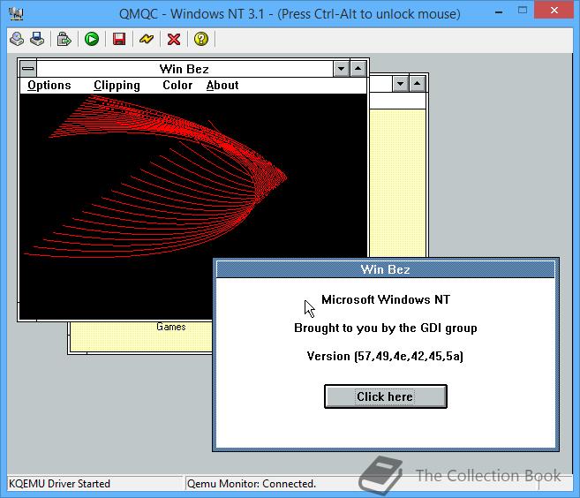Maximize the Win Bez window with up arrow
Image resolution: width=580 pixels, height=498 pixels.
358,69
